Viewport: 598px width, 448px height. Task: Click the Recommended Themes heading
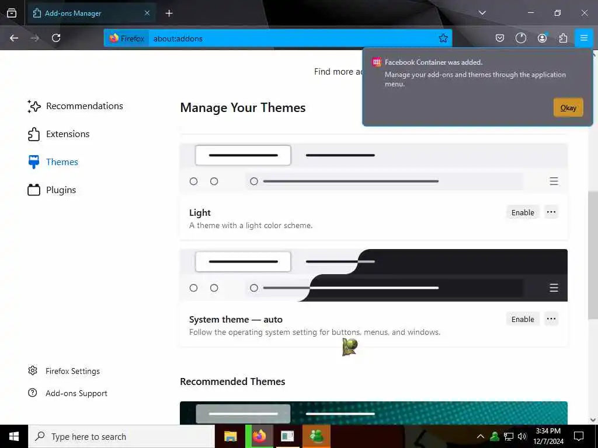(x=232, y=381)
